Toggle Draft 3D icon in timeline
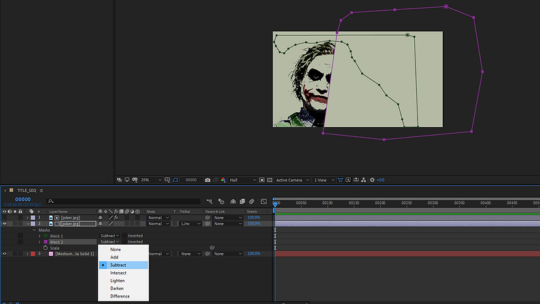This screenshot has height=304, width=540. tap(222, 202)
